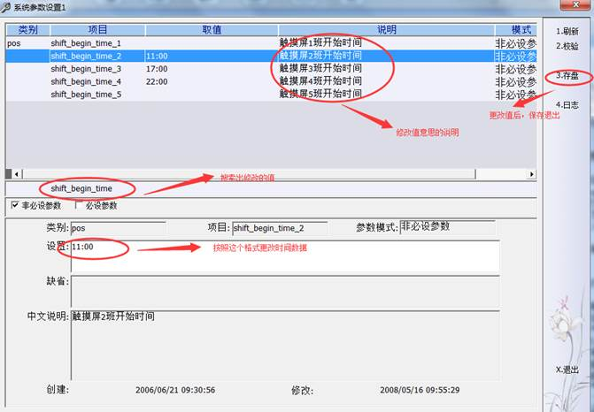The height and width of the screenshot is (412, 594).
Task: Sort by the 类别 column header
Action: point(27,30)
